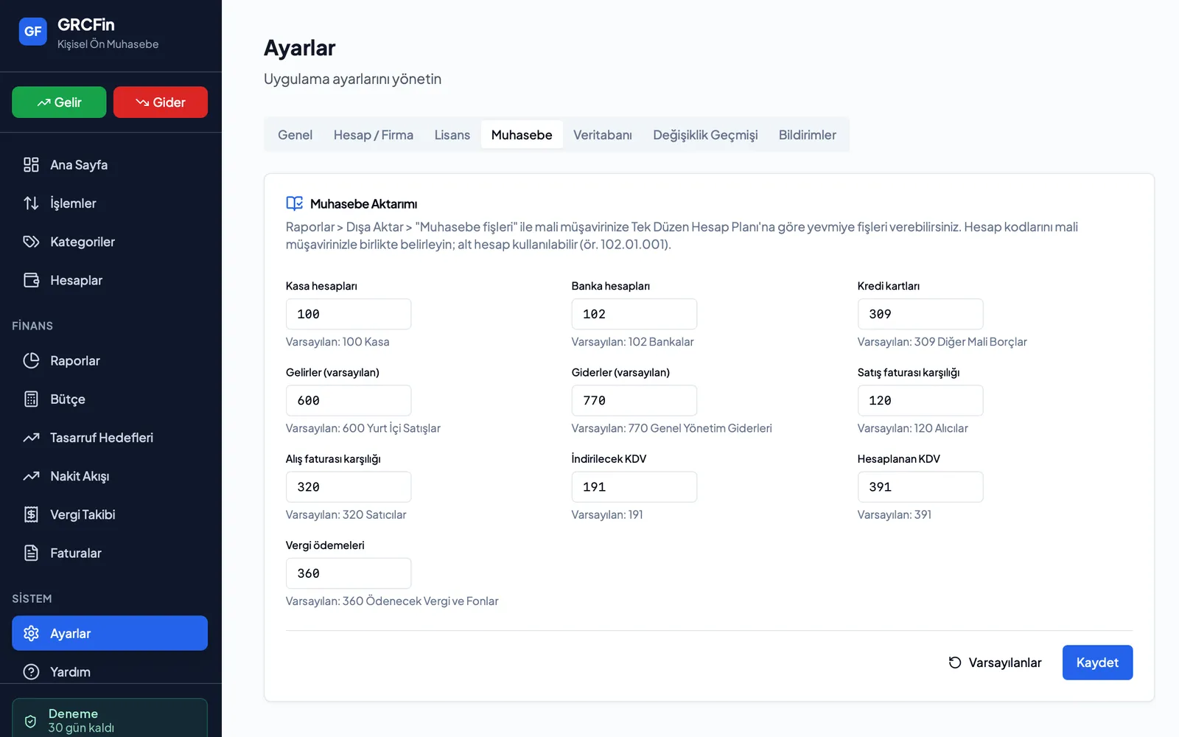
Task: Click the Giderler (varsayılan) input field
Action: click(634, 400)
